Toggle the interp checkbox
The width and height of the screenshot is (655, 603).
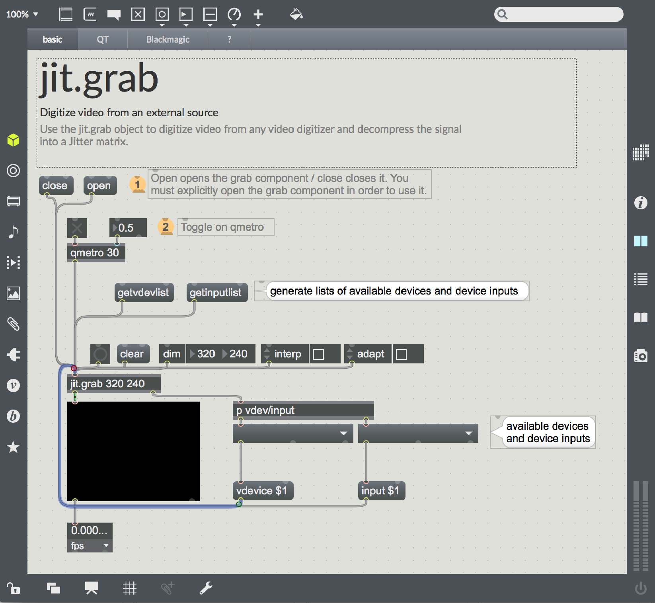pos(318,354)
